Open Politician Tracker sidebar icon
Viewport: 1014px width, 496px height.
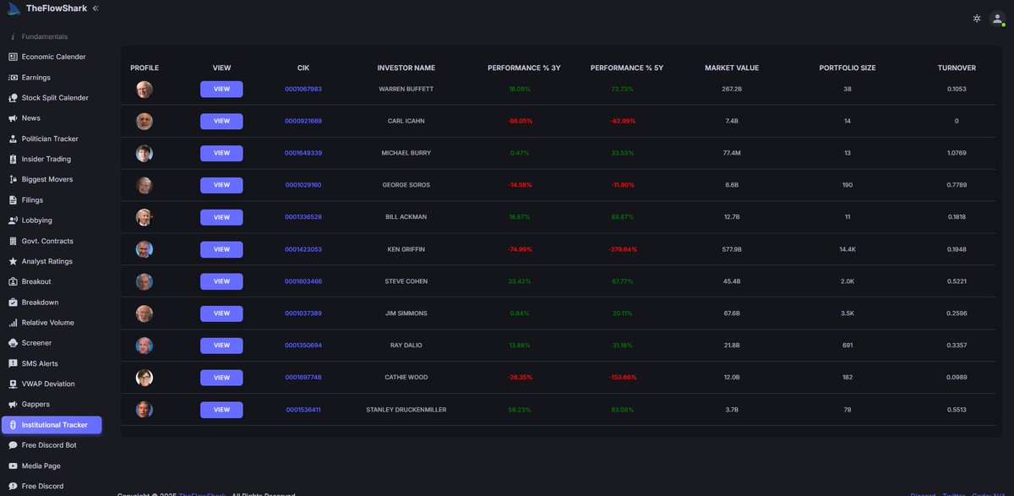pyautogui.click(x=13, y=139)
